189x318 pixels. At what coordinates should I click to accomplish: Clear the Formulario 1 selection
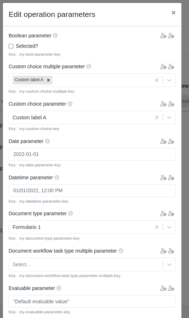coord(157,227)
